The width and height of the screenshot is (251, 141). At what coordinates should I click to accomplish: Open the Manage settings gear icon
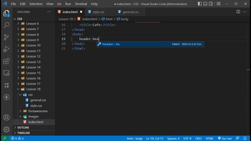pyautogui.click(x=6, y=129)
